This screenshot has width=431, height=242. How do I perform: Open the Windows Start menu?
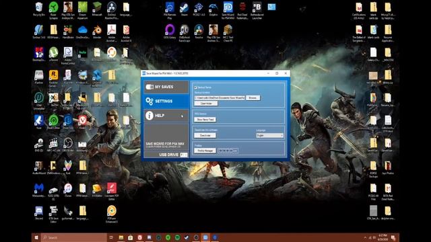coord(36,237)
